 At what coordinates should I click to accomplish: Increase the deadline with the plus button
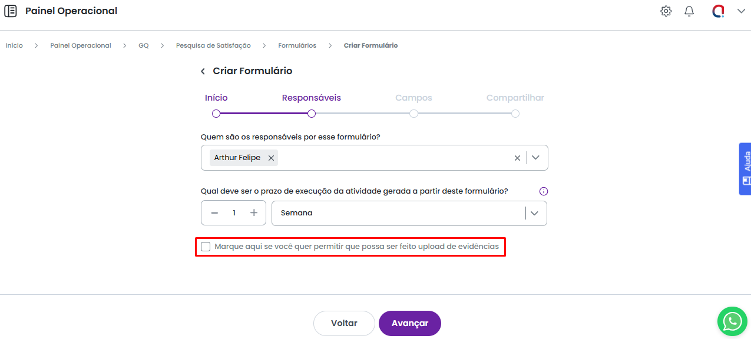[x=254, y=213]
